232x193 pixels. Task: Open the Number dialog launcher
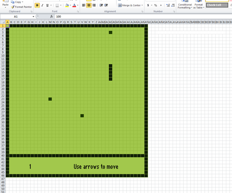coord(174,11)
